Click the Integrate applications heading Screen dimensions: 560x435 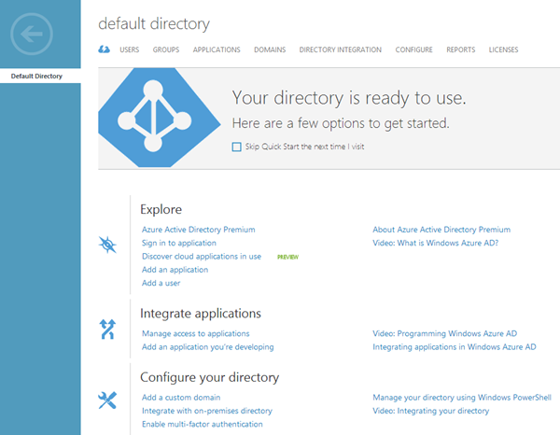coord(201,314)
